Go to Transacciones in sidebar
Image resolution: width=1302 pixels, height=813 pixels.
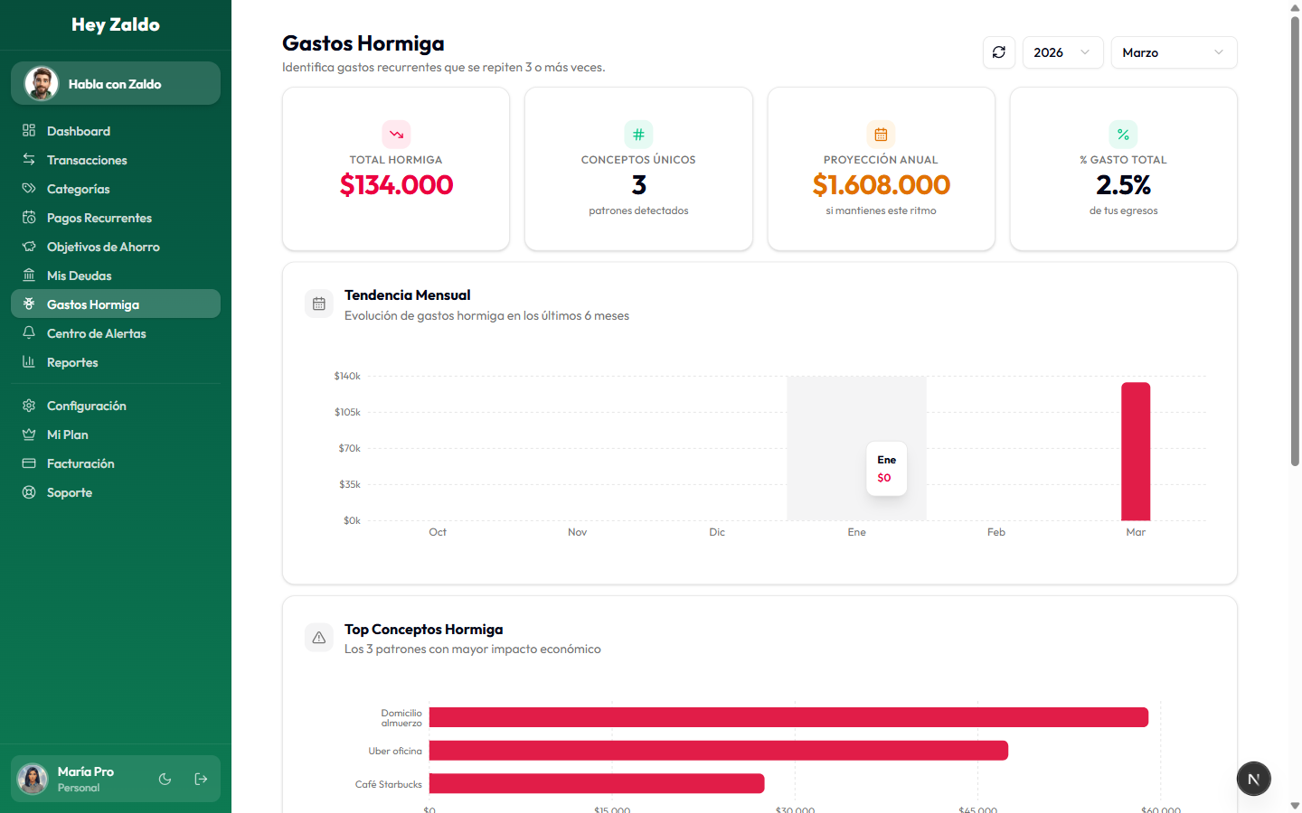coord(87,160)
